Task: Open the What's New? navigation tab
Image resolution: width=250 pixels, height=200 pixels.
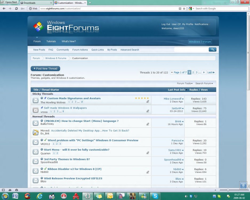Action: tap(69, 41)
